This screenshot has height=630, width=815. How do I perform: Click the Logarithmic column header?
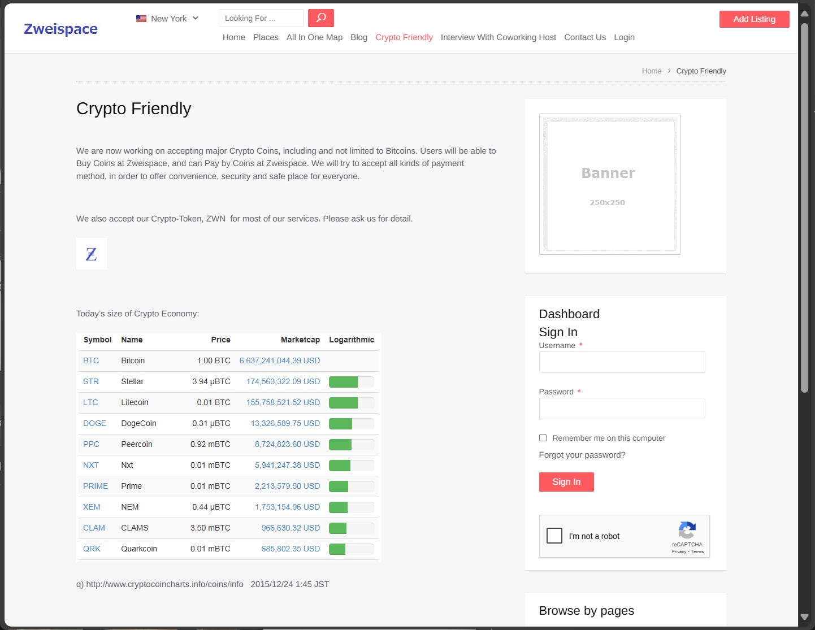pos(352,340)
